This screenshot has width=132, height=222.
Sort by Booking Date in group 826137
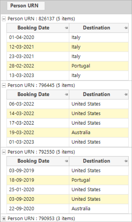(33, 28)
